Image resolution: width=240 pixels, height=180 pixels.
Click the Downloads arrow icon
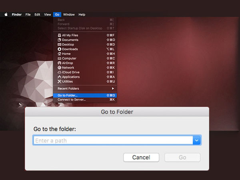pyautogui.click(x=59, y=49)
